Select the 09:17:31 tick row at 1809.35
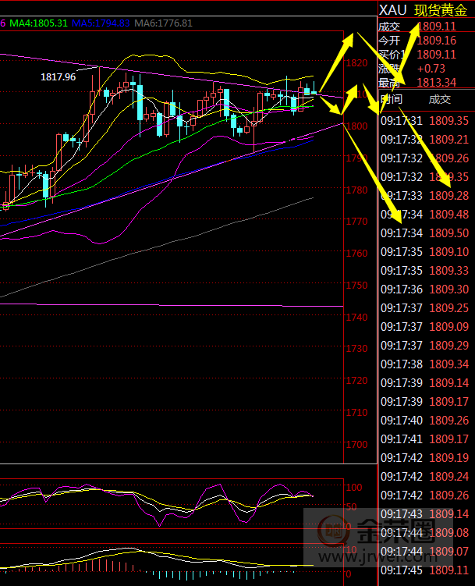 [x=424, y=121]
